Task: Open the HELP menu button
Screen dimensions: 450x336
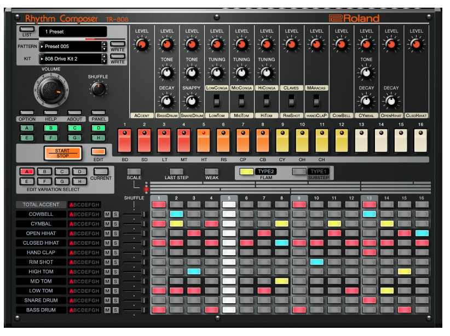Action: 51,113
